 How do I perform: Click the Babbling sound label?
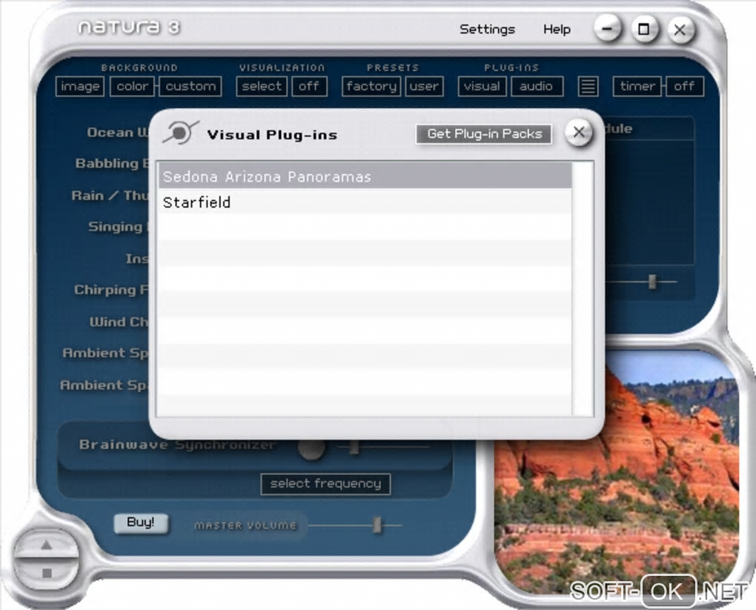[x=112, y=164]
